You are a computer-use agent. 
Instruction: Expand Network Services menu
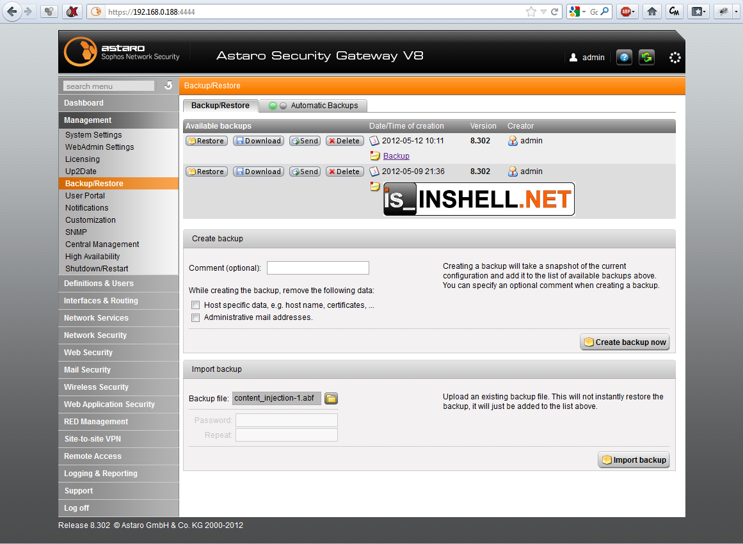point(118,318)
